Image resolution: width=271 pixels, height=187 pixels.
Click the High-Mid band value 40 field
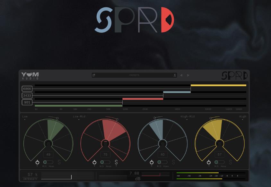(162, 154)
